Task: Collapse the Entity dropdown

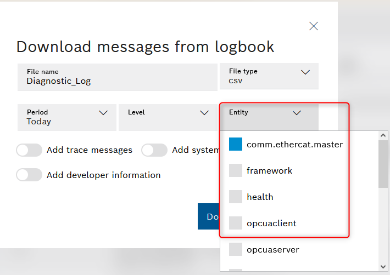Action: click(297, 113)
